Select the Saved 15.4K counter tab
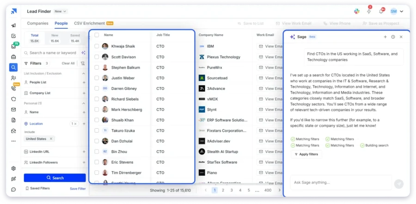416x204 pixels. (75, 38)
